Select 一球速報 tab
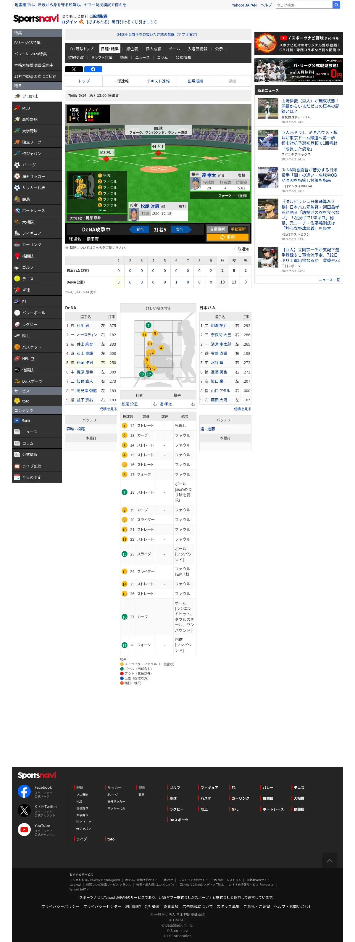The width and height of the screenshot is (355, 942). tap(121, 81)
